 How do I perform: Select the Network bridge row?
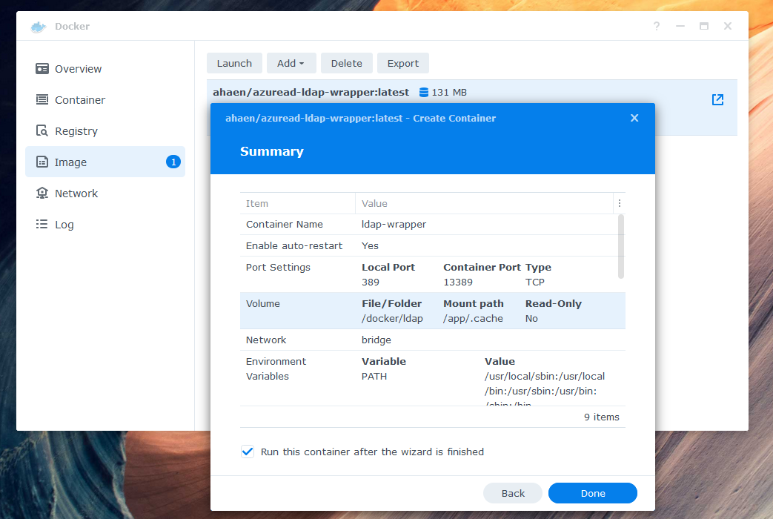point(432,340)
